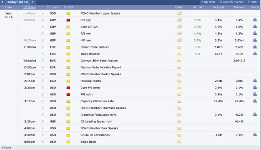Show graph for Core CPI y/y
Screen dimensions: 261x150
point(255,27)
